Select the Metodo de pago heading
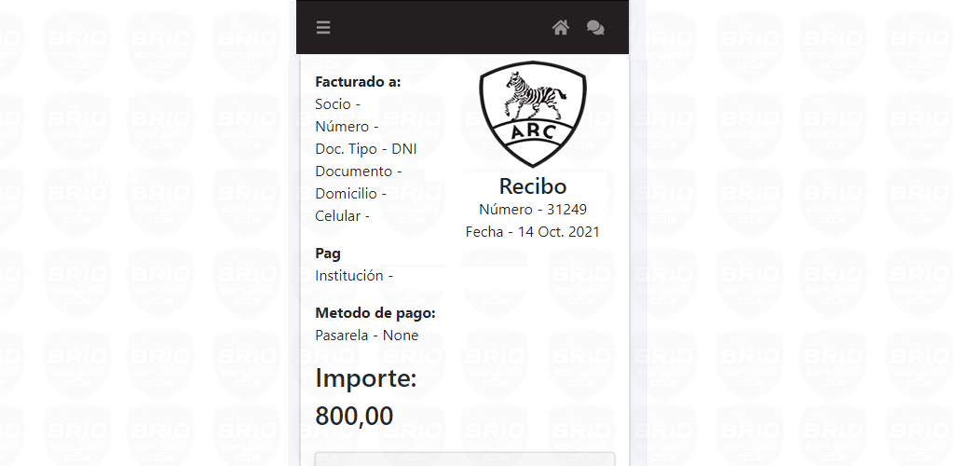The height and width of the screenshot is (466, 954). (375, 313)
